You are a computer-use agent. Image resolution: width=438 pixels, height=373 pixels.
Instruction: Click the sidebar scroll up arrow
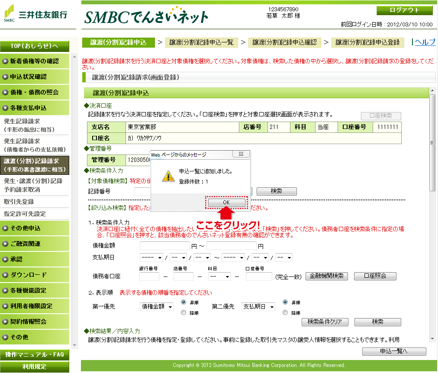pos(74,57)
